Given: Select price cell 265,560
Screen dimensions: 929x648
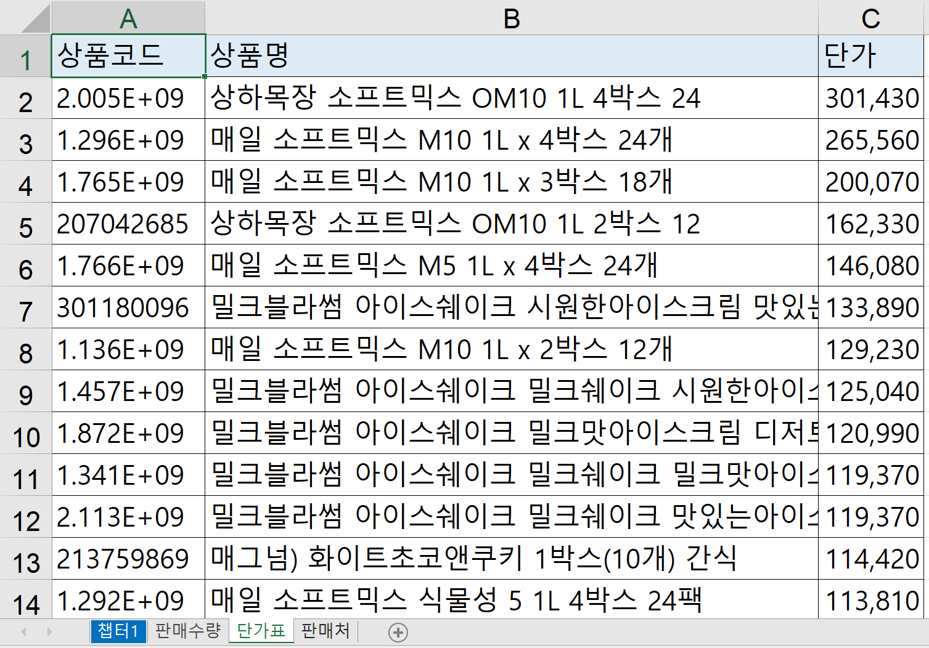Looking at the screenshot, I should (x=870, y=140).
